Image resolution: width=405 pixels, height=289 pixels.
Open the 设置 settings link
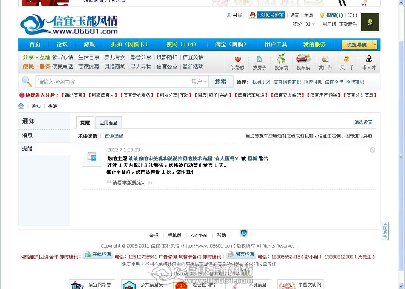tap(294, 15)
